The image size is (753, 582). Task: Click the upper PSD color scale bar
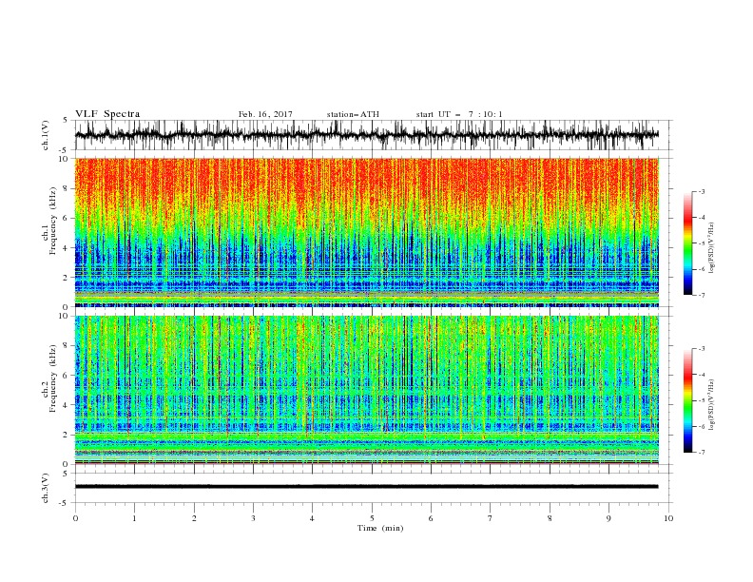(688, 243)
